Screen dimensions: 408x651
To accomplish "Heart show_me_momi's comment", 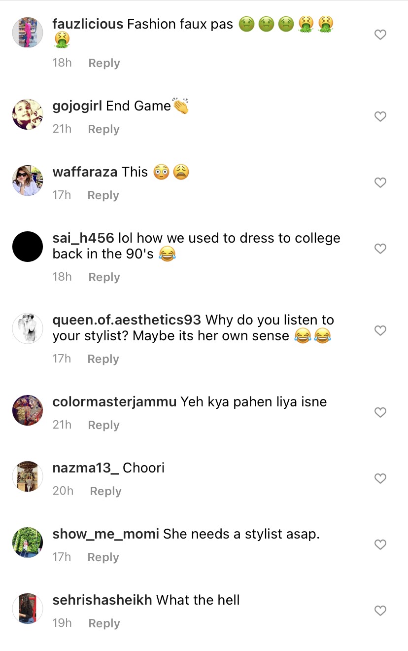I will [x=380, y=544].
